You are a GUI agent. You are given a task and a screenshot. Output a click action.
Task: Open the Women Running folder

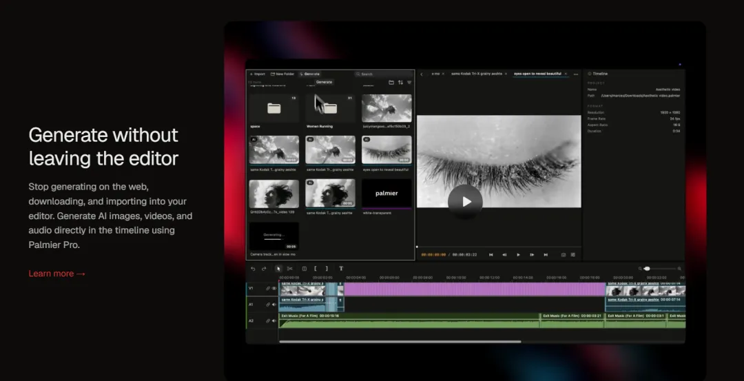pyautogui.click(x=330, y=109)
